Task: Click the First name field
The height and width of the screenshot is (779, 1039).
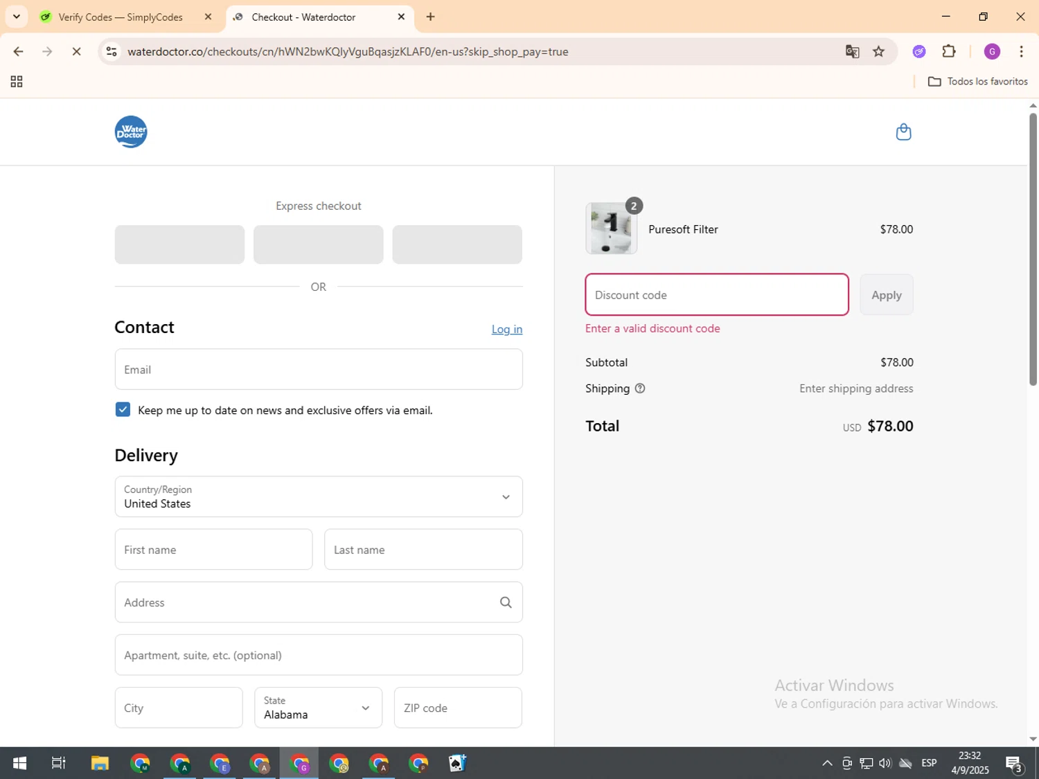Action: [x=213, y=549]
